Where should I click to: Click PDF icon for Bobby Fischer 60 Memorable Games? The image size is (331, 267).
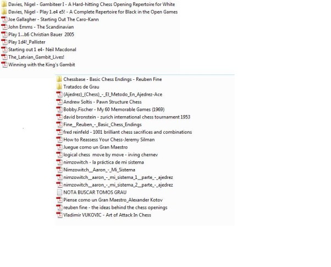pos(59,110)
